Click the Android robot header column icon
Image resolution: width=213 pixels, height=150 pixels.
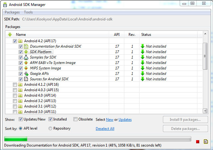10,34
